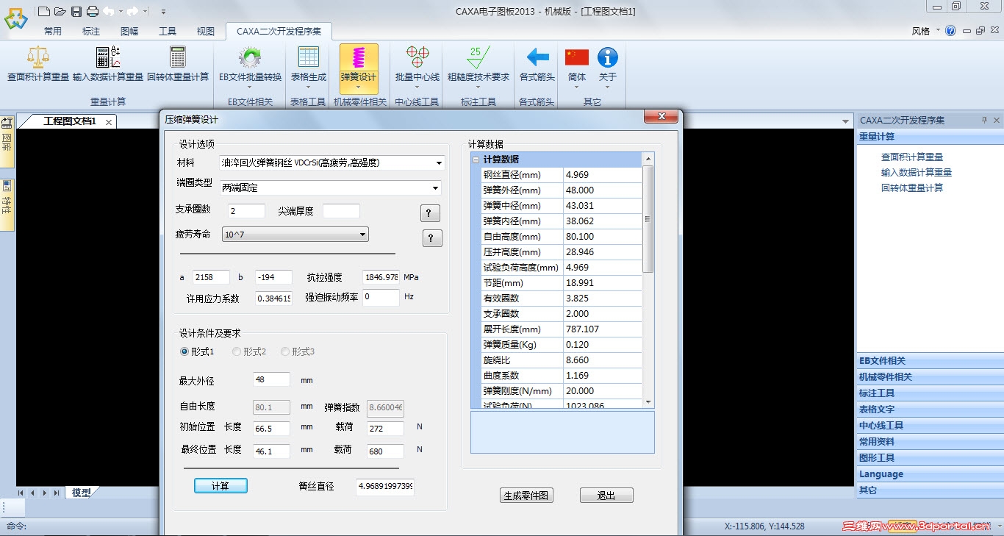The width and height of the screenshot is (1004, 536).
Task: Select the 模型 sheet tab
Action: (x=81, y=493)
